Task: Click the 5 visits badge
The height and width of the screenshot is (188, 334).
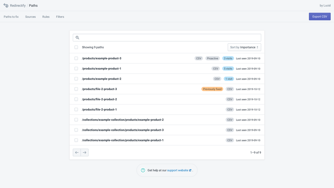Action: (228, 68)
